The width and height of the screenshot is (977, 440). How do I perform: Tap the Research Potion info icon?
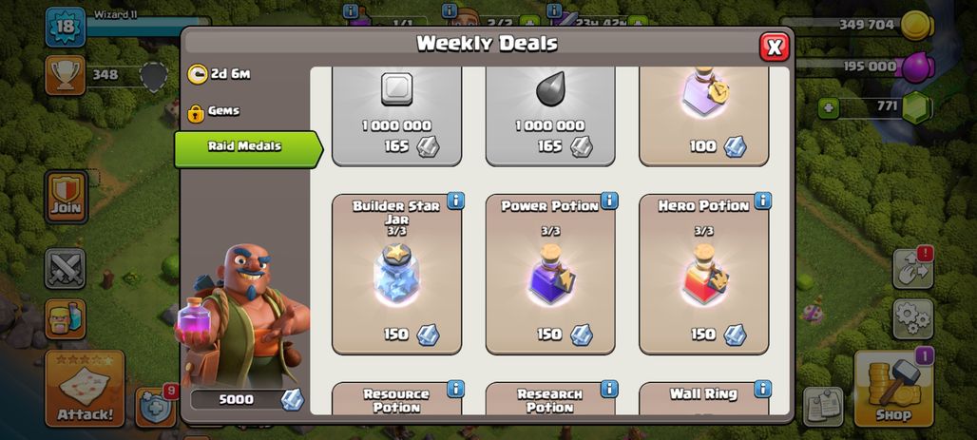609,389
